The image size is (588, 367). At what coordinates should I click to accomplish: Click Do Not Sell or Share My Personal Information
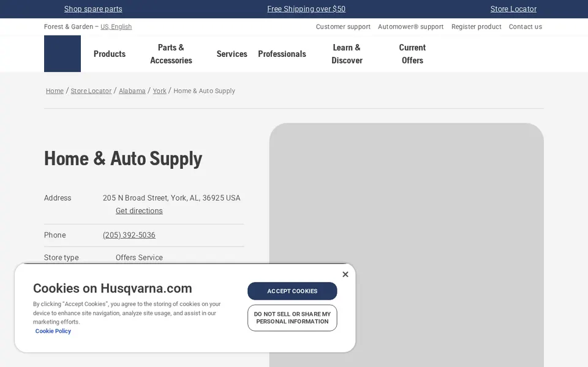(292, 318)
